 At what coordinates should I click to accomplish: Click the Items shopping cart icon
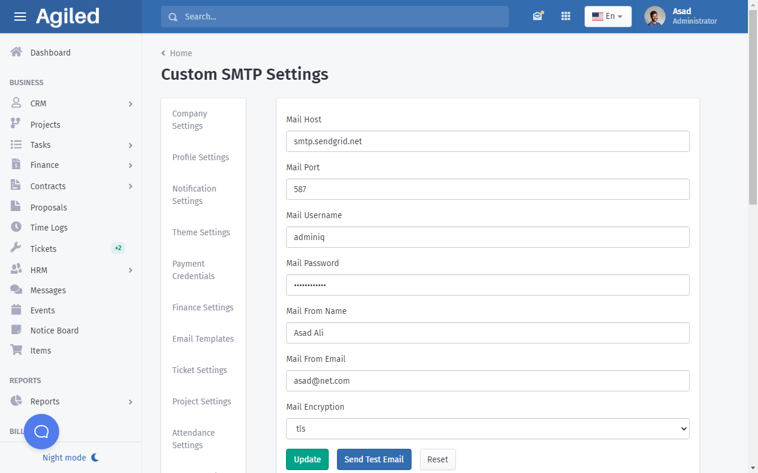[17, 350]
